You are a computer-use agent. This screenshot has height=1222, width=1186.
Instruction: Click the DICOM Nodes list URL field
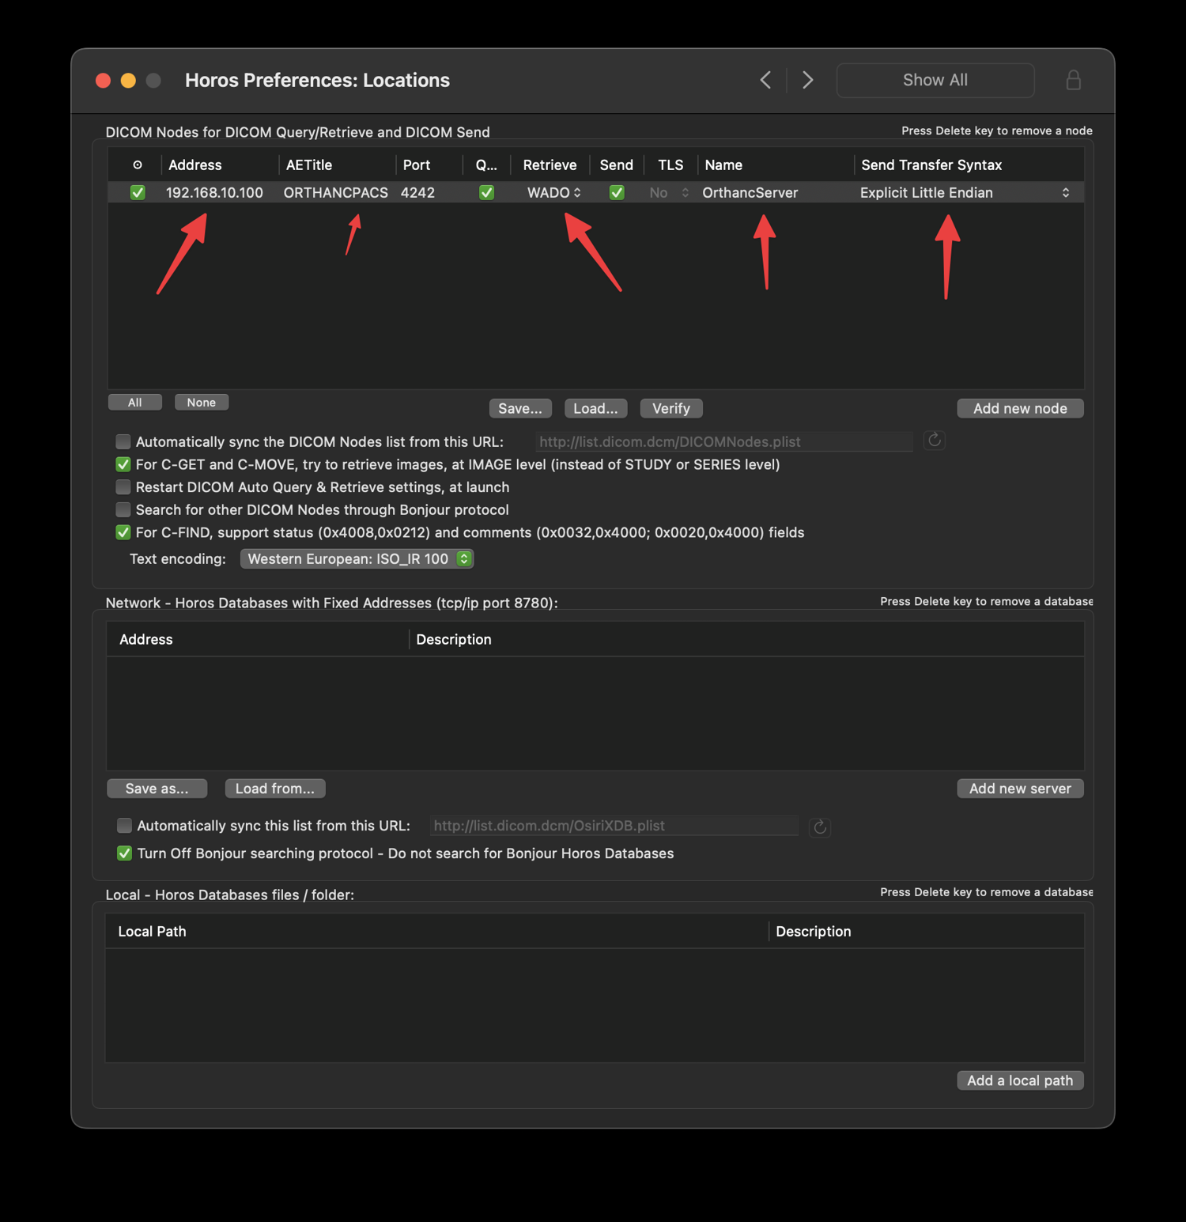(x=723, y=441)
